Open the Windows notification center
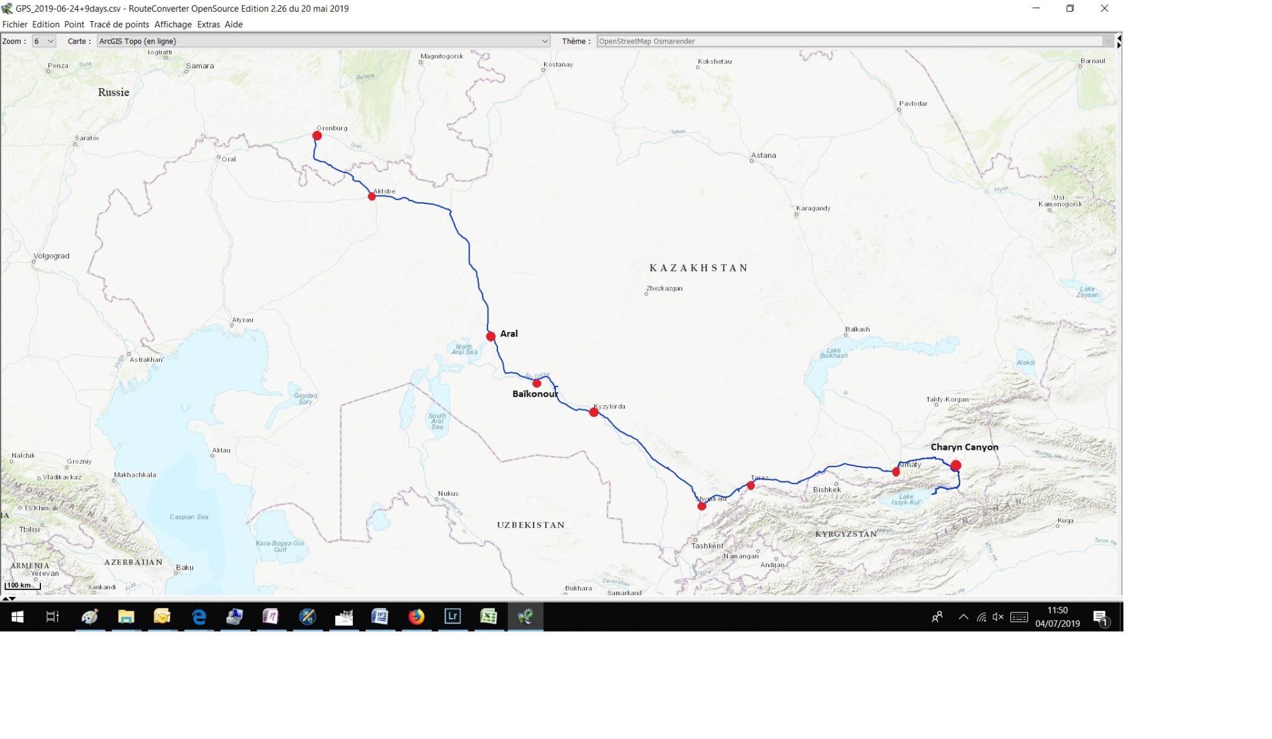 tap(1101, 617)
